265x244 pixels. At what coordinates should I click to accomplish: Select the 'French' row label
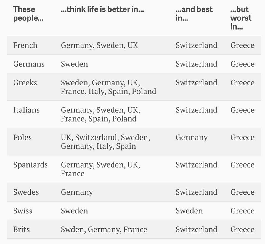click(25, 45)
